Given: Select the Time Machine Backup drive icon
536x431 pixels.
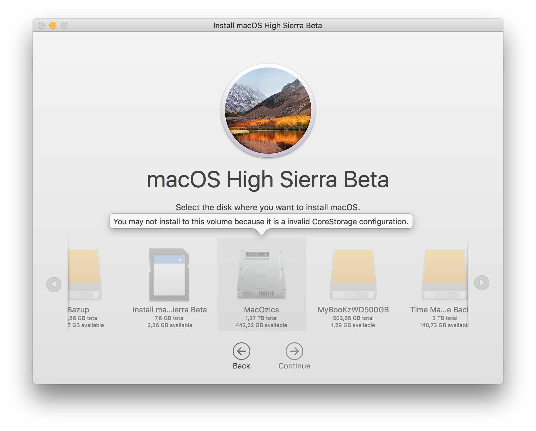Looking at the screenshot, I should 445,274.
